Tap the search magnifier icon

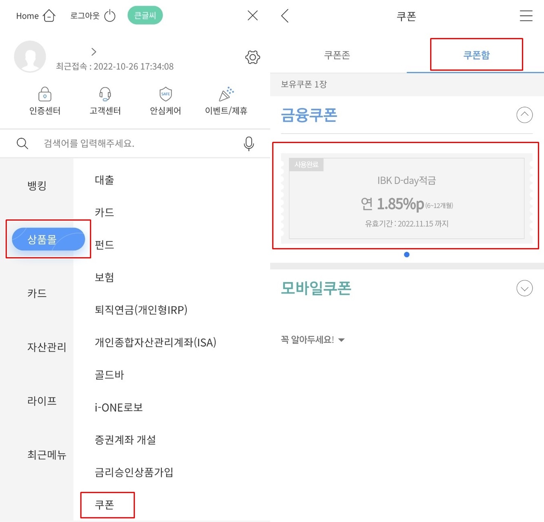(22, 143)
